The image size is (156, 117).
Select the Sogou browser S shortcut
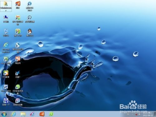click(x=18, y=48)
